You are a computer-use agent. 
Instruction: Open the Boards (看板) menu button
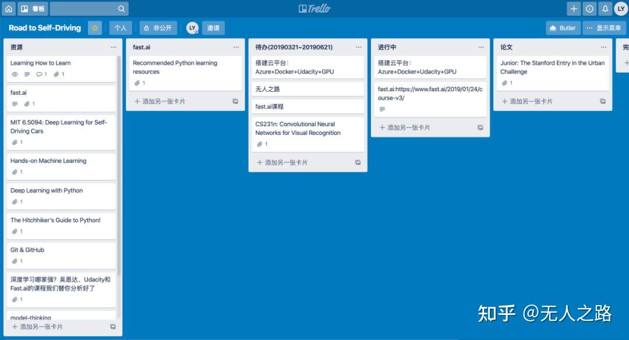point(33,8)
